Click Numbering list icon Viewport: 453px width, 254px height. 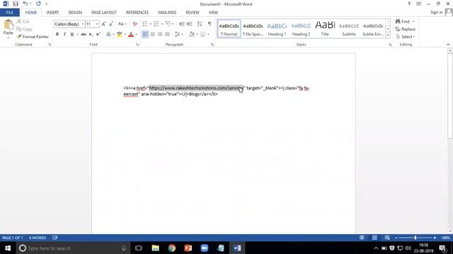pyautogui.click(x=156, y=24)
